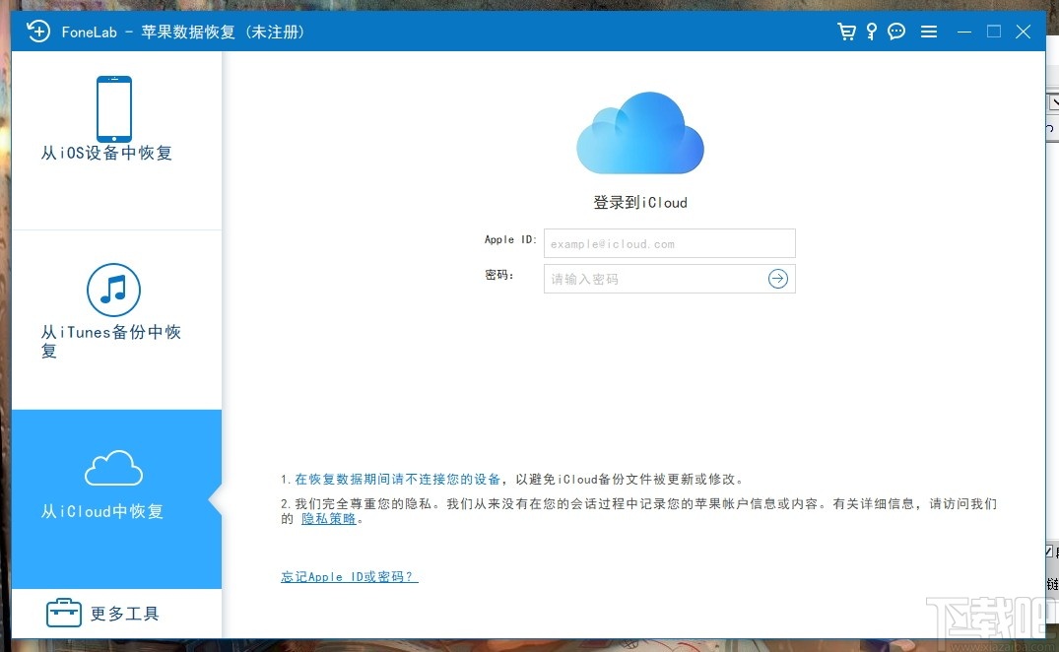Open the 忘记Apple ID或密码 link
The height and width of the screenshot is (652, 1059).
pyautogui.click(x=349, y=576)
